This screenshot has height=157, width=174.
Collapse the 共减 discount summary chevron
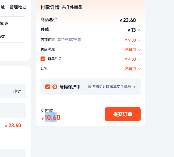(139, 30)
